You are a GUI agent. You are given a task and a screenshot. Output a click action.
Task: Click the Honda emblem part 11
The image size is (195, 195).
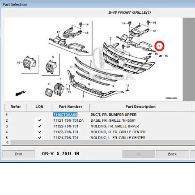click(49, 92)
